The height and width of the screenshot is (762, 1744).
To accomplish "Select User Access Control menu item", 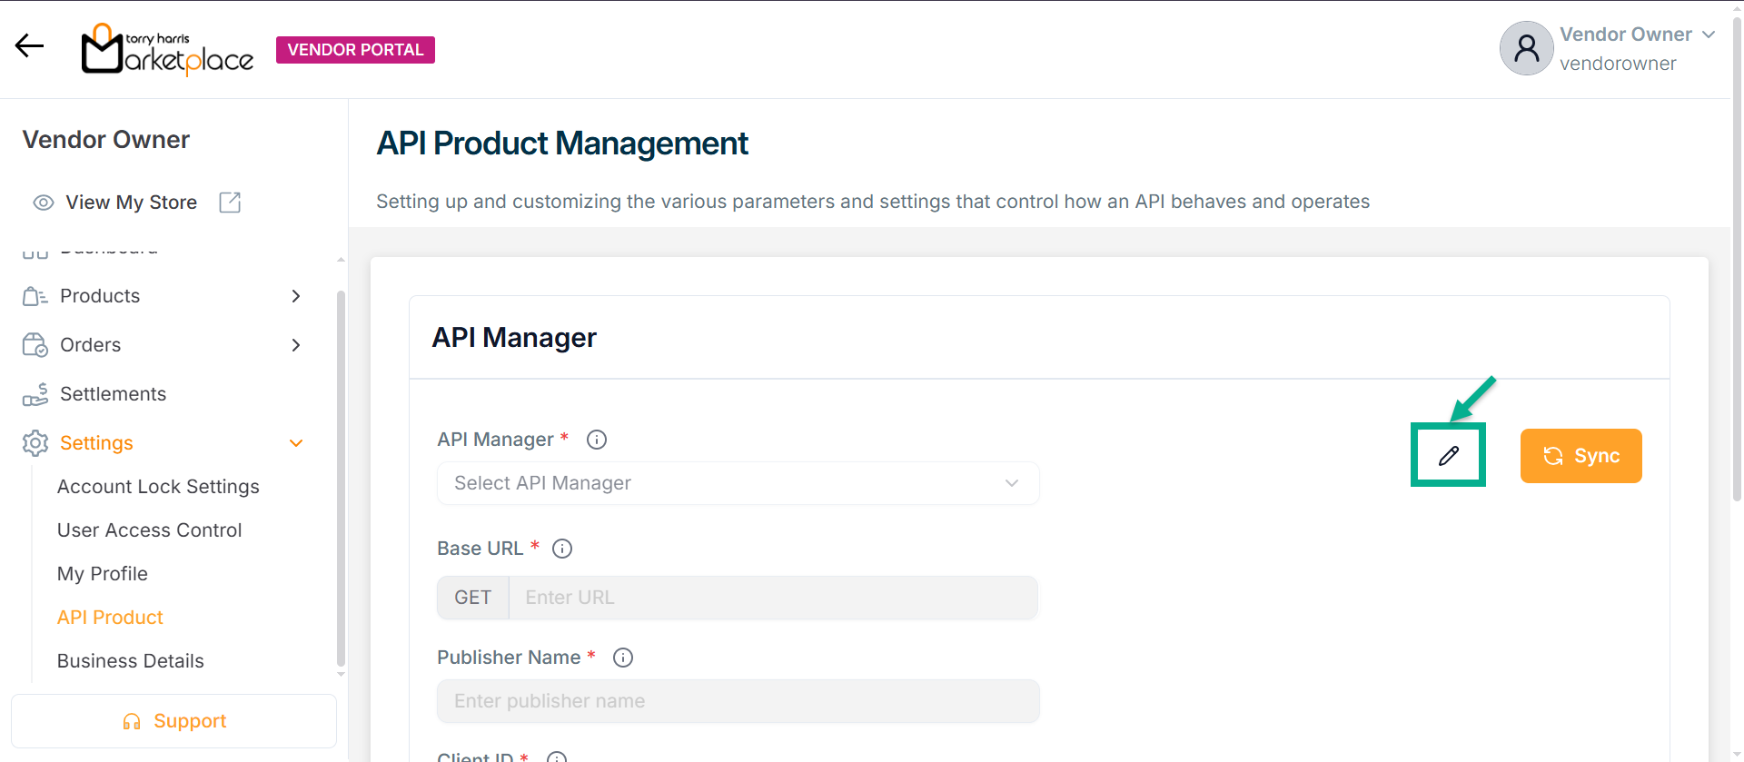I will coord(149,530).
